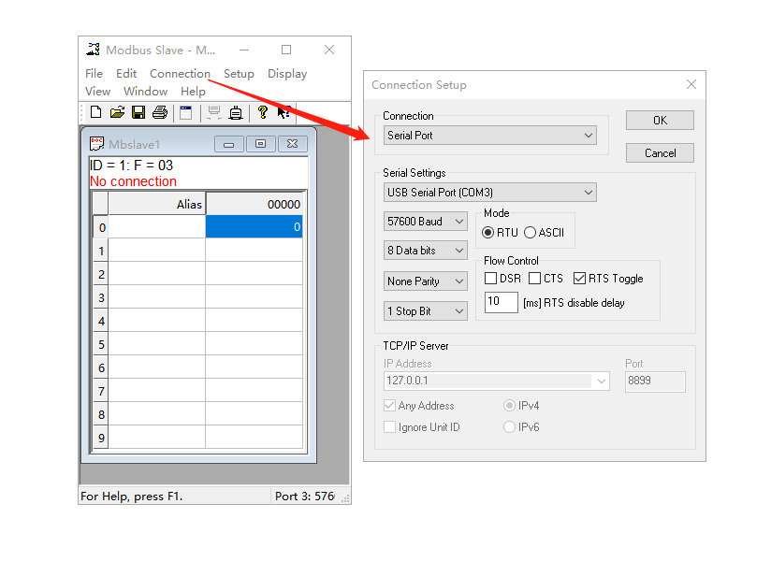Viewport: 771px width, 576px height.
Task: Toggle the Ignore Unit ID checkbox
Action: click(389, 427)
